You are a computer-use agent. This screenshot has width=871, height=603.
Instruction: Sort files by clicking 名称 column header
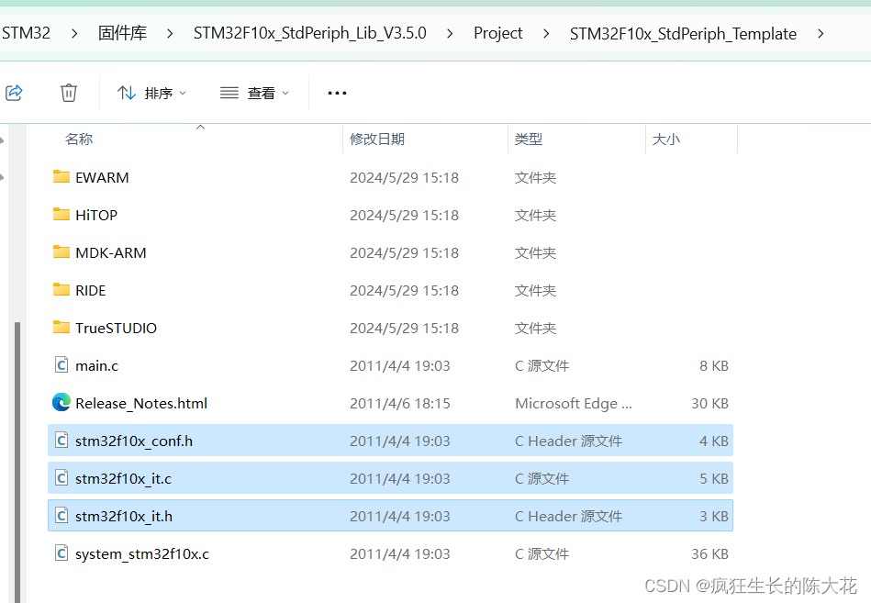click(80, 139)
